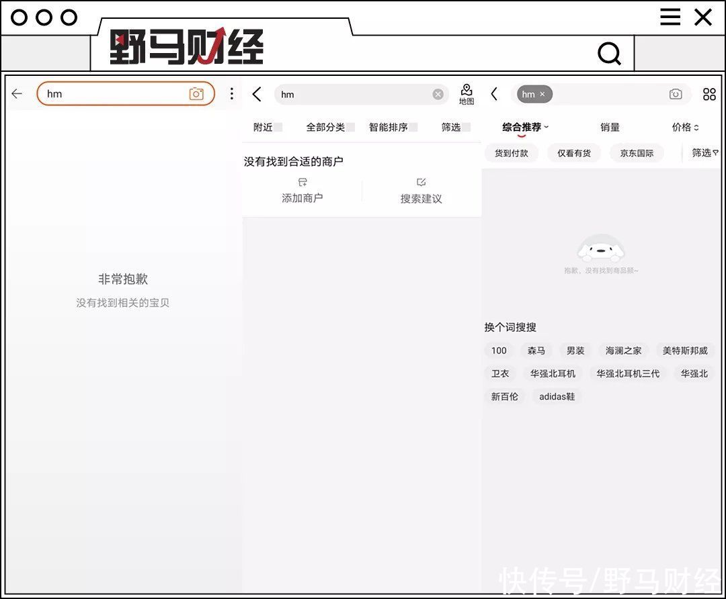Image resolution: width=726 pixels, height=599 pixels.
Task: Click the back arrow on the middle screenshot
Action: (x=256, y=95)
